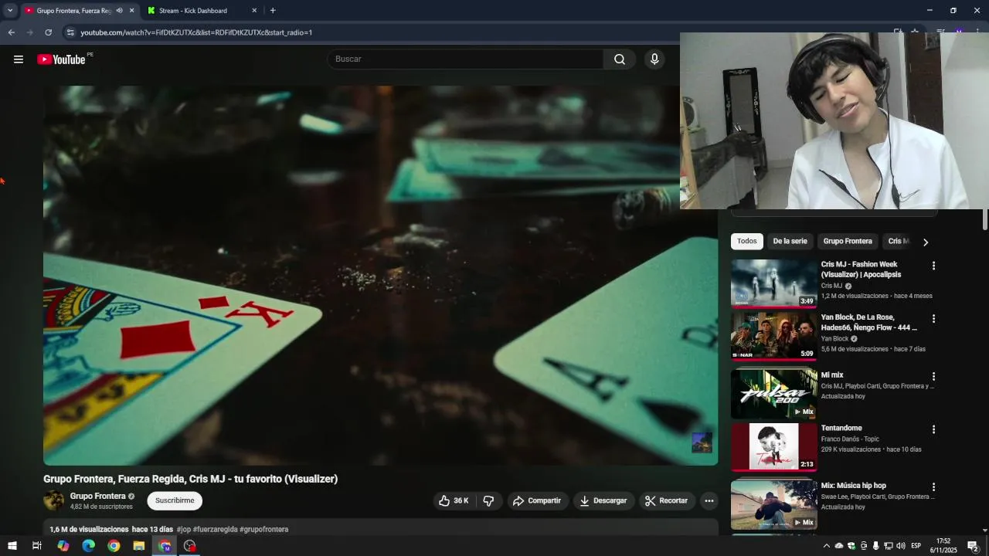
Task: Open the Mi mix playlist thumbnail
Action: tap(773, 394)
